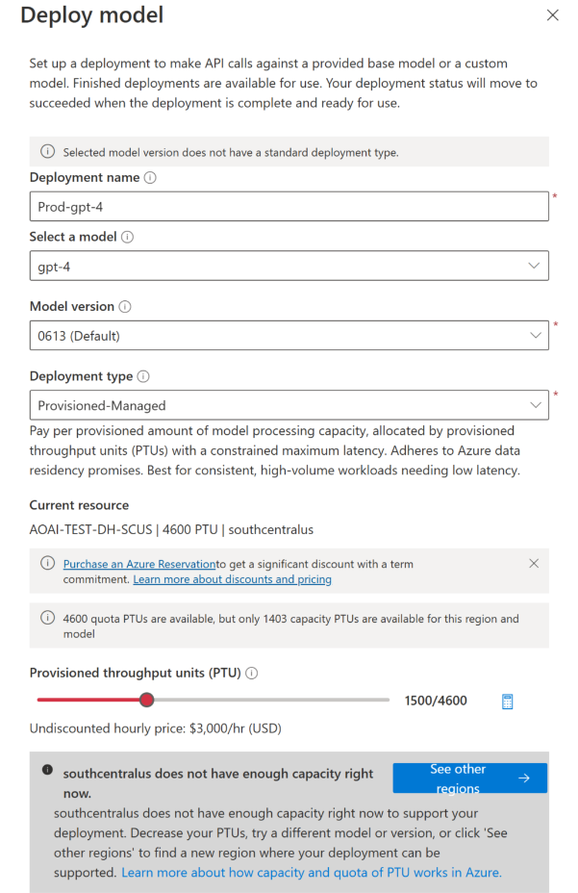Click the info icon beside Deployment type
578x893 pixels.
(x=144, y=377)
